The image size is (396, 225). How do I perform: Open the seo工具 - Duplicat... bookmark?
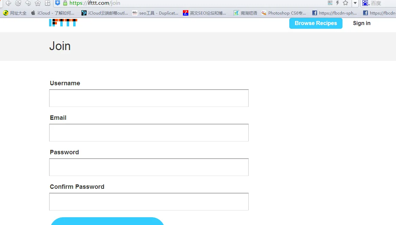tap(155, 13)
